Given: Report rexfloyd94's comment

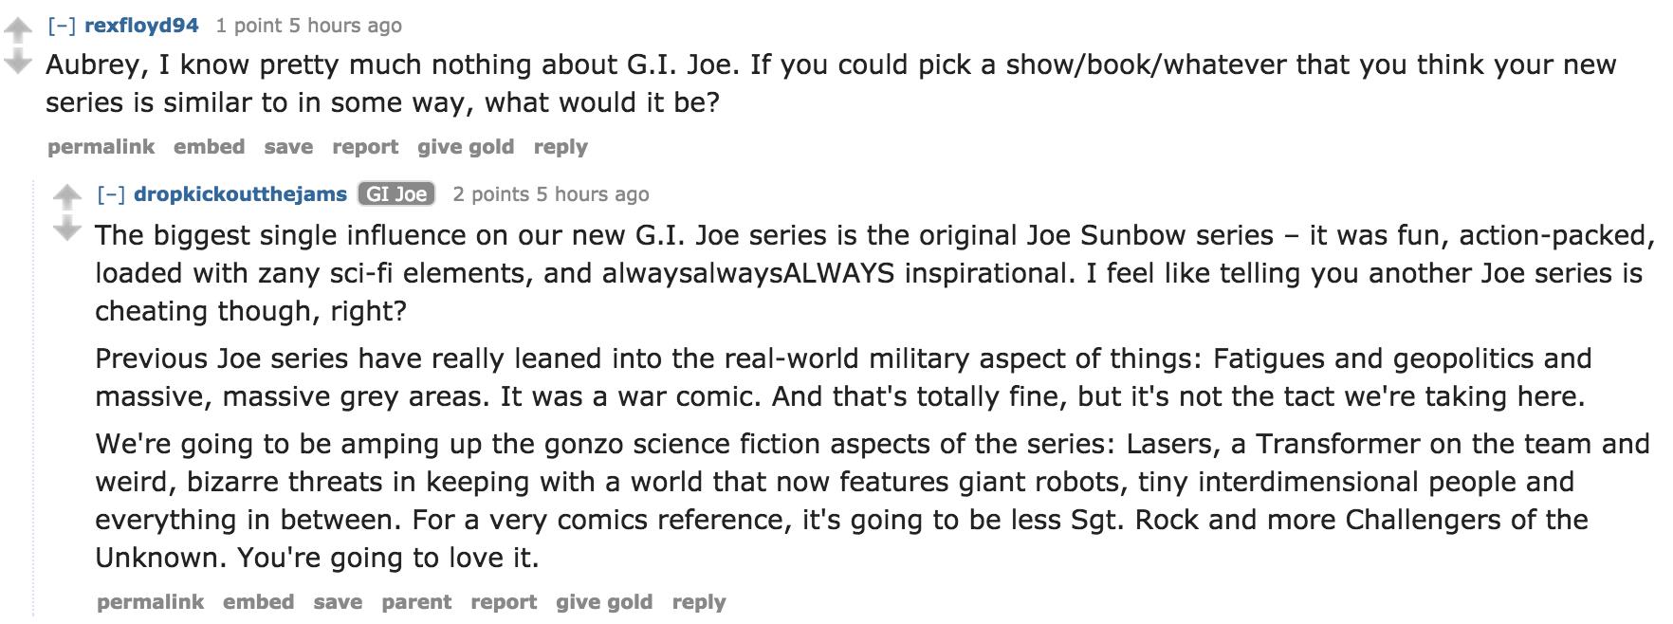Looking at the screenshot, I should pyautogui.click(x=364, y=147).
